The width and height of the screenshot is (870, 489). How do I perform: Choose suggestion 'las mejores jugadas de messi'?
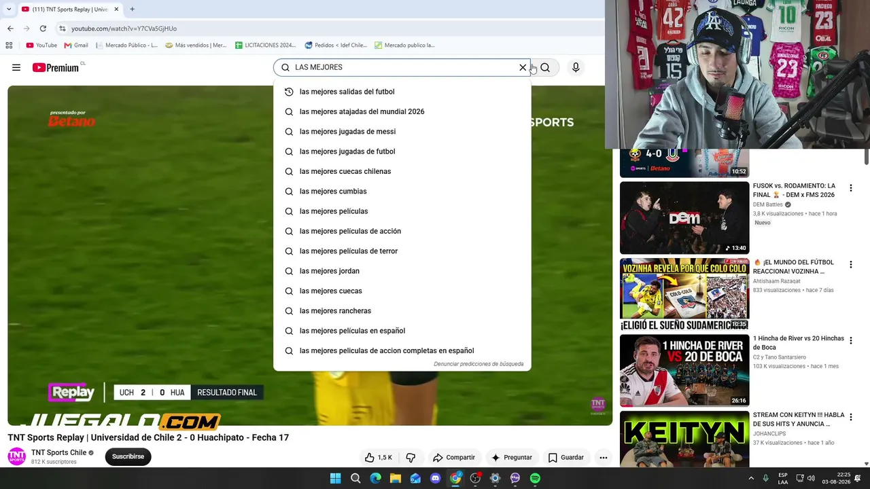tap(402, 132)
